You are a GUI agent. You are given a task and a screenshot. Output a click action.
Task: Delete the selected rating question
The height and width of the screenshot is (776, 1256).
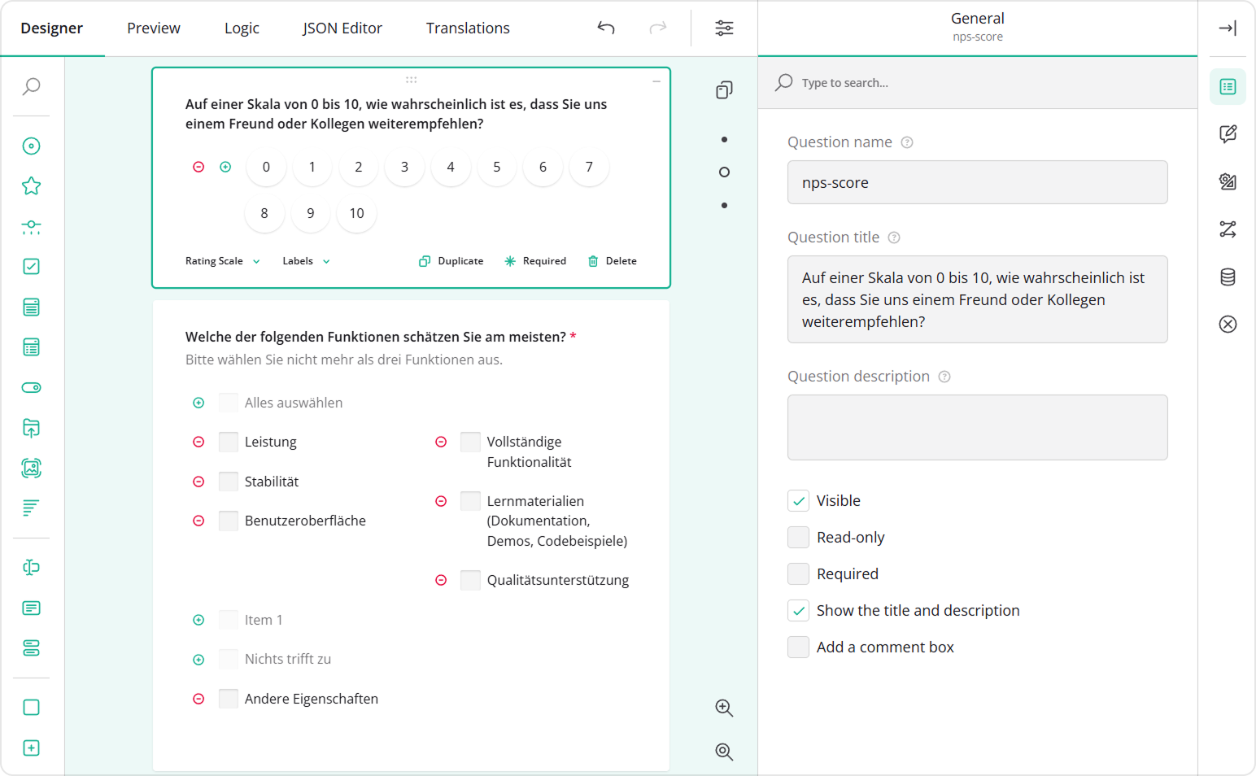[x=612, y=260]
